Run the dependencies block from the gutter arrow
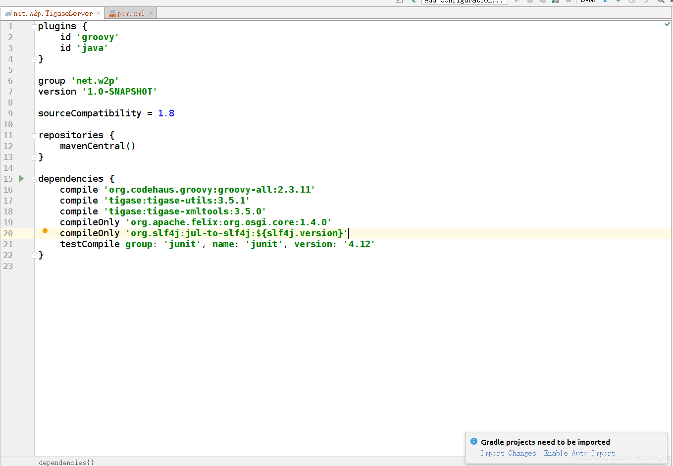Image resolution: width=673 pixels, height=466 pixels. click(x=21, y=178)
